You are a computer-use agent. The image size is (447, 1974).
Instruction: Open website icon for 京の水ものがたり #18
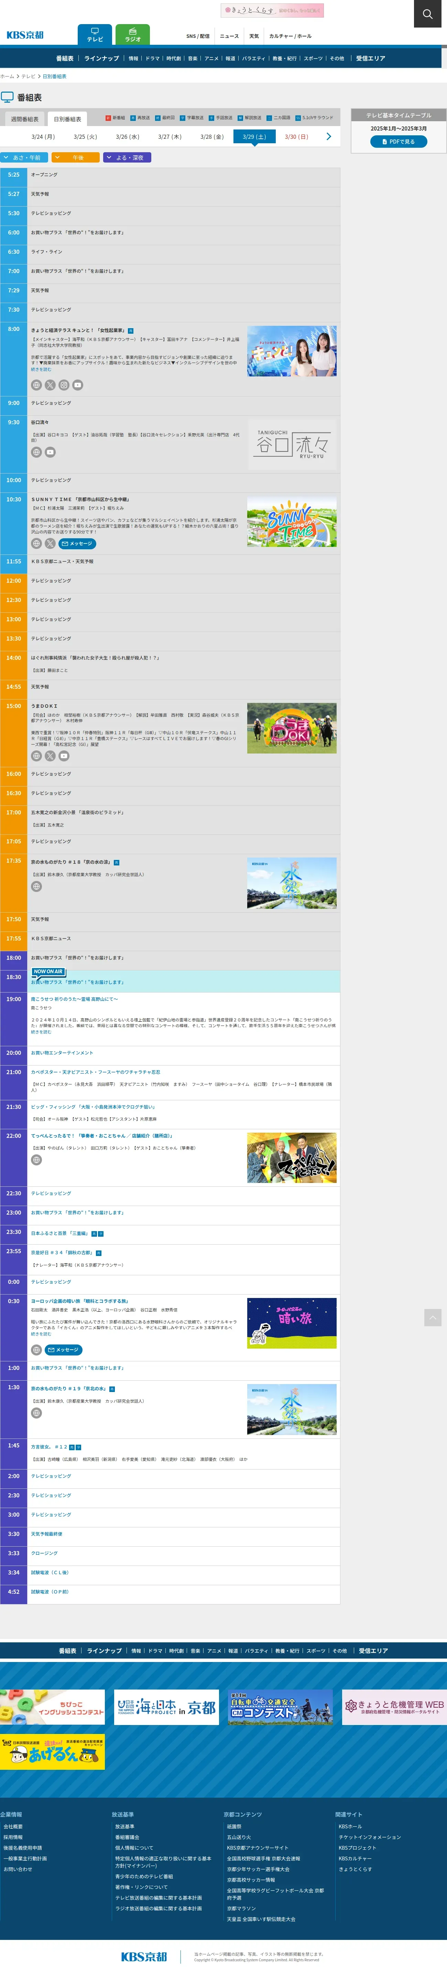point(36,887)
